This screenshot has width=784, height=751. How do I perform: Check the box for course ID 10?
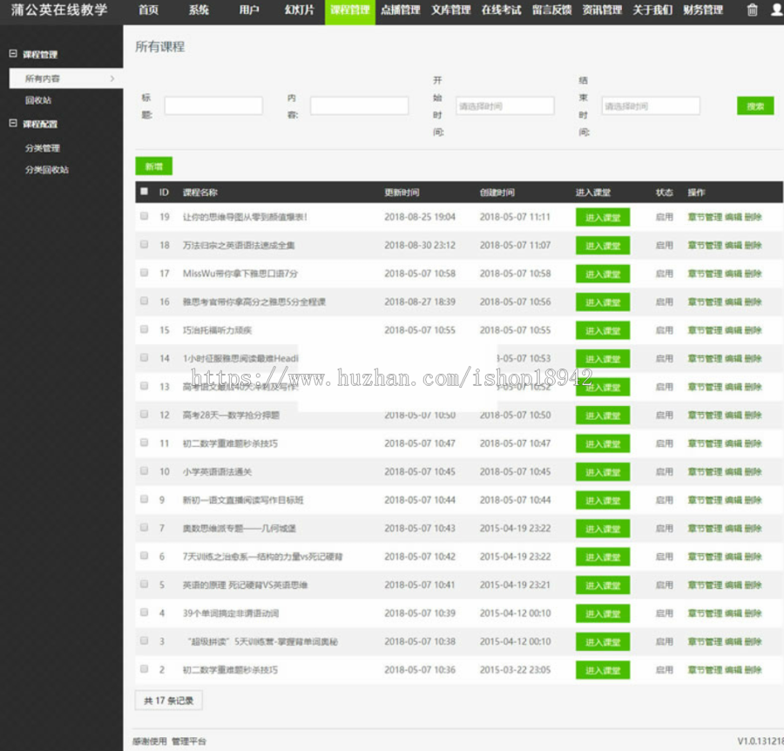144,471
